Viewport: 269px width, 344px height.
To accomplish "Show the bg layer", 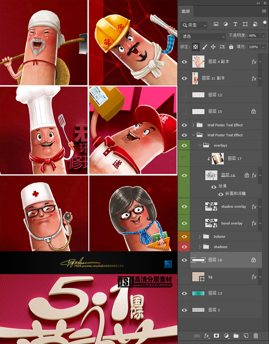I will click(184, 277).
